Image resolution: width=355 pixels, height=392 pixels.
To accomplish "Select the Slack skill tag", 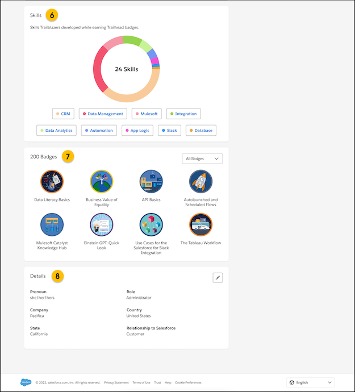I will (x=169, y=131).
